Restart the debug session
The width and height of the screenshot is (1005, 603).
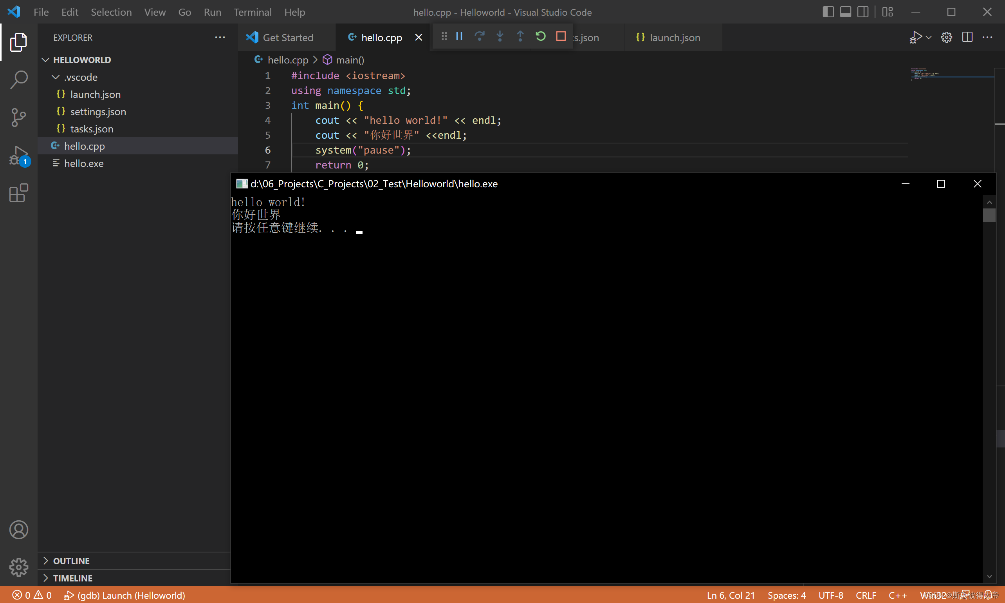tap(540, 36)
